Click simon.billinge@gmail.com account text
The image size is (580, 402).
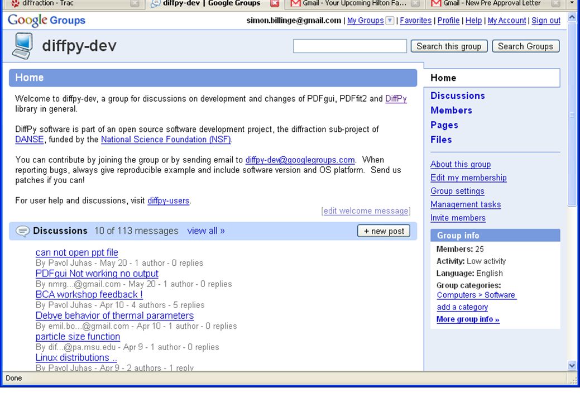point(294,21)
